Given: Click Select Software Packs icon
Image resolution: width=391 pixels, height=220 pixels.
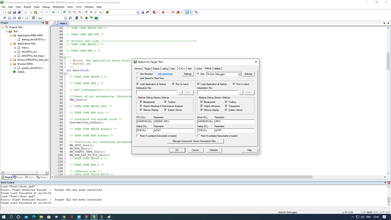Looking at the screenshot, I should (x=91, y=18).
